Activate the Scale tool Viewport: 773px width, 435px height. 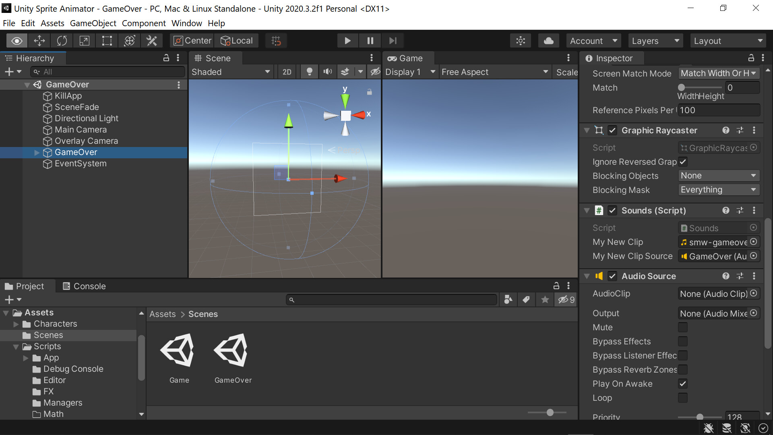(84, 40)
